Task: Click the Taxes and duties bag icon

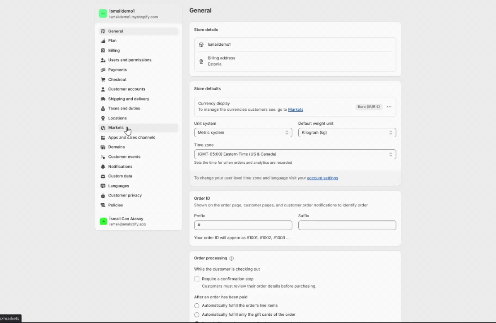Action: 103,109
